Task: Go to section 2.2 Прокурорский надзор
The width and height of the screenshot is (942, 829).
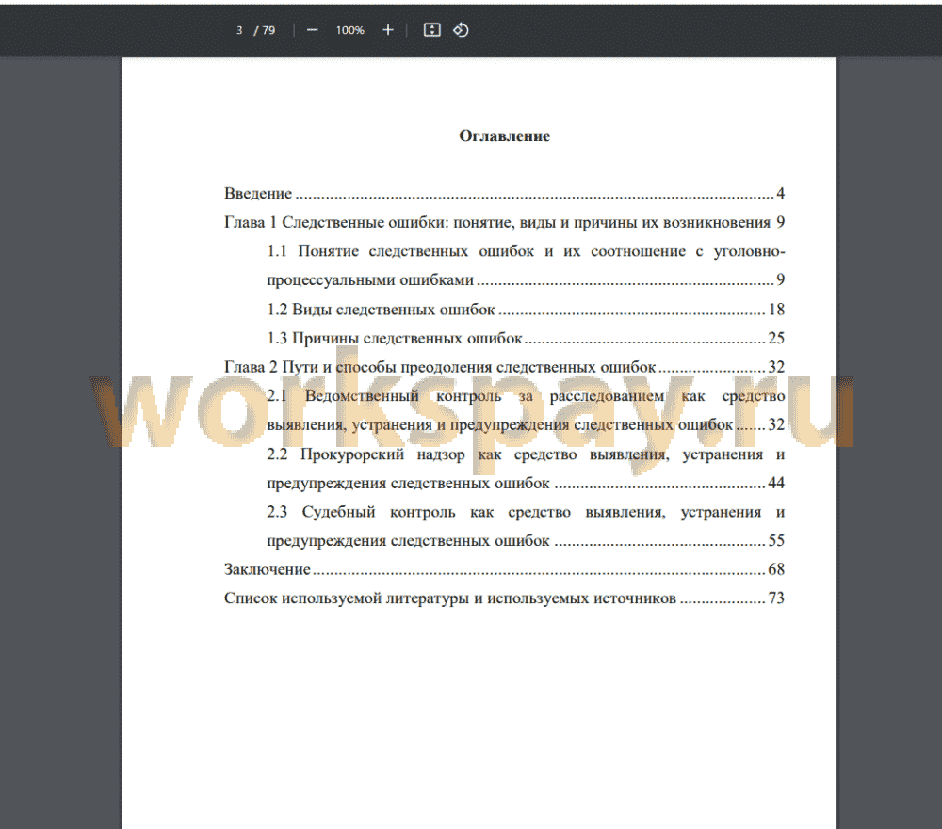Action: click(x=526, y=469)
